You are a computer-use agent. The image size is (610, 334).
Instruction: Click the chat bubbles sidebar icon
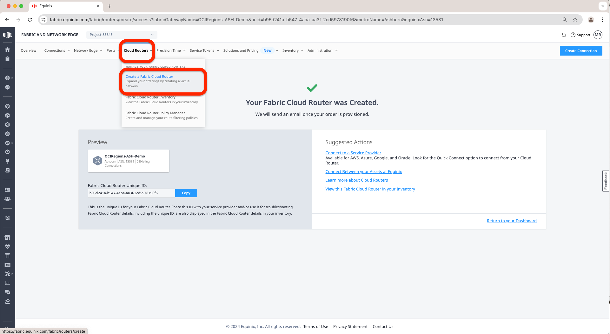pos(8,292)
